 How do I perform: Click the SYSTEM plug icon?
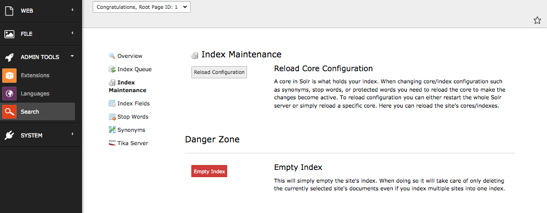tap(9, 135)
